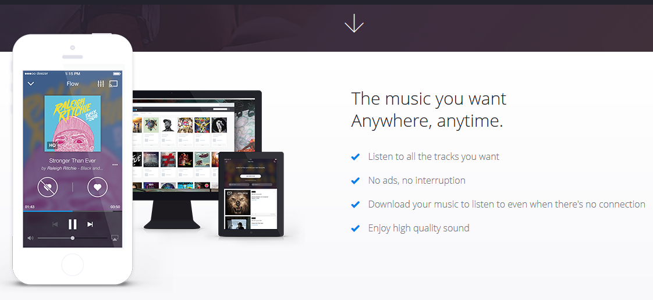The image size is (653, 300).
Task: Tap the cast screen icon in phone header
Action: click(113, 84)
